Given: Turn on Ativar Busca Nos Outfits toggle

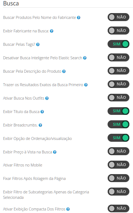Looking at the screenshot, I should pyautogui.click(x=118, y=97).
